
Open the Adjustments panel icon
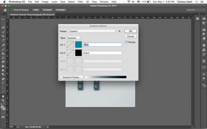pyautogui.click(x=204, y=34)
